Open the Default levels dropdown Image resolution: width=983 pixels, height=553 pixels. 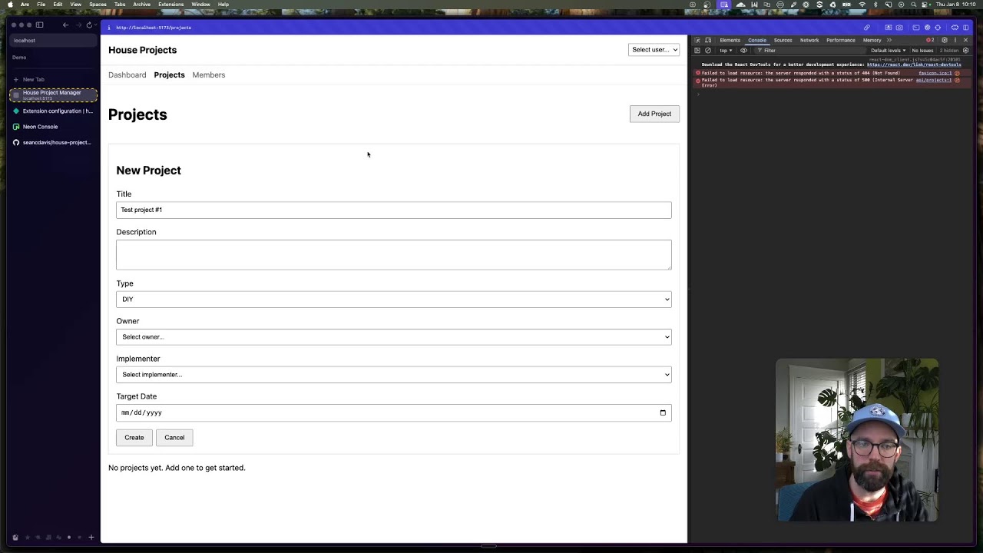point(888,51)
